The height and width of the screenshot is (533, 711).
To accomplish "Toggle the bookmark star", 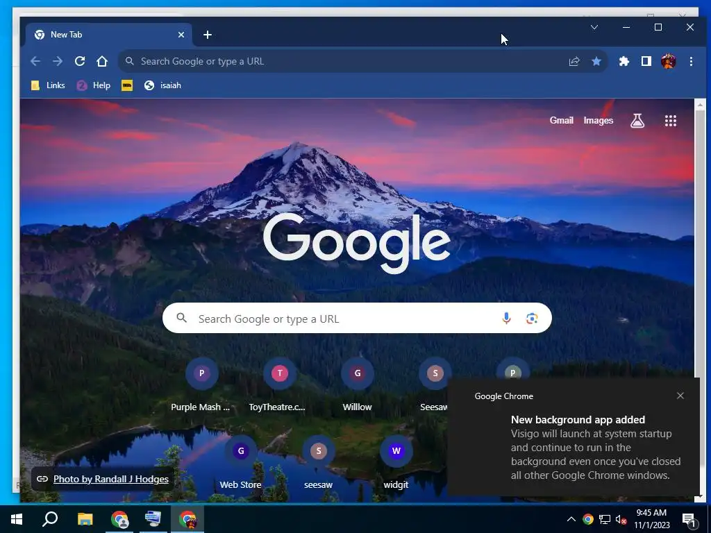I will coord(596,61).
